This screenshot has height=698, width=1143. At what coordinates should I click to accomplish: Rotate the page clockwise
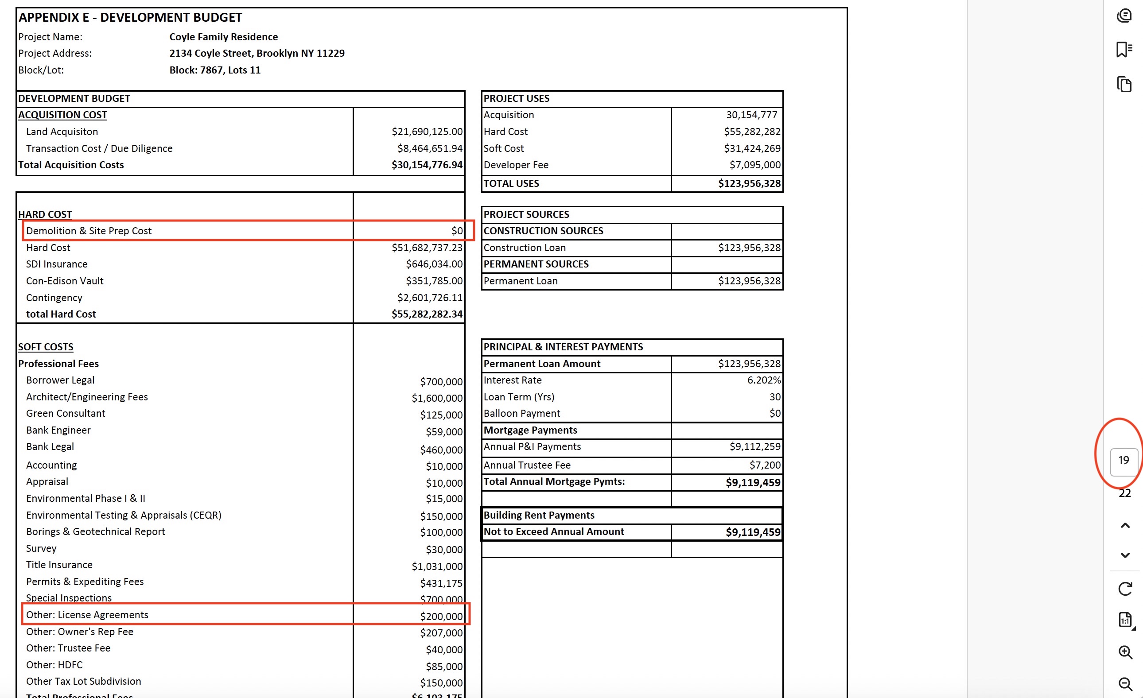[x=1124, y=589]
